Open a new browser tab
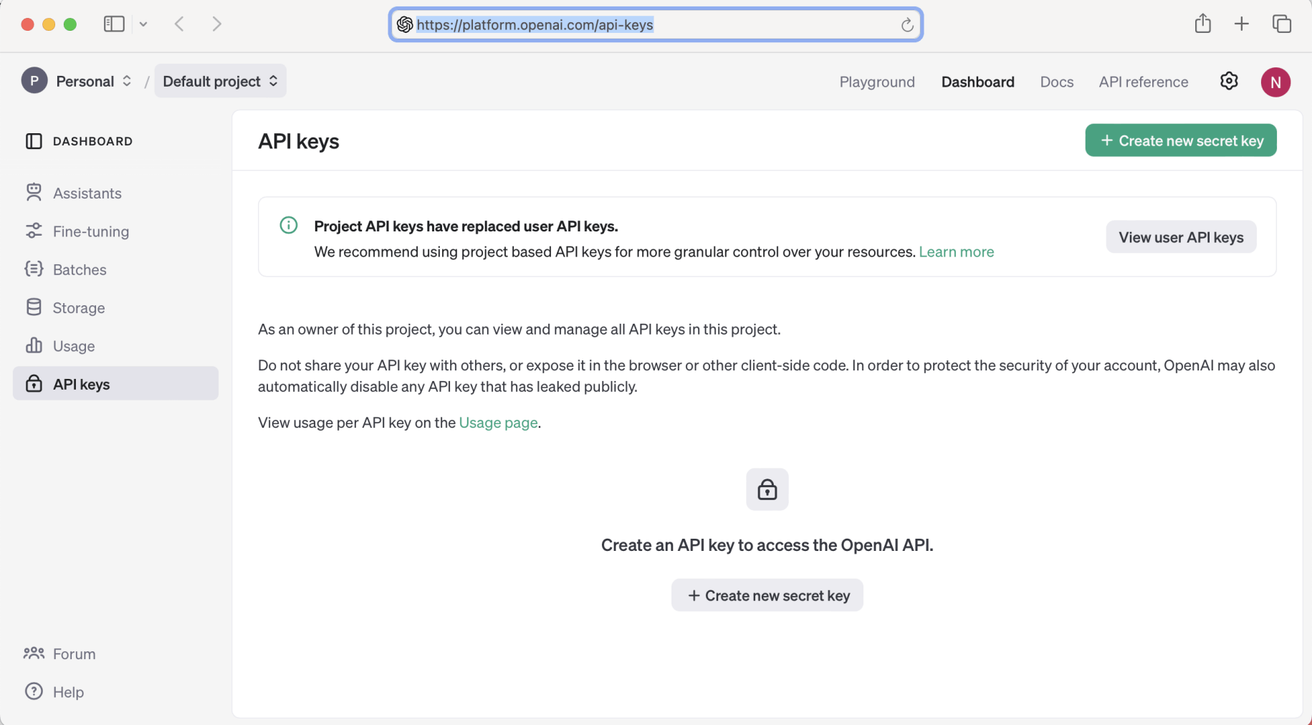Screen dimensions: 1312x725 pyautogui.click(x=1242, y=24)
